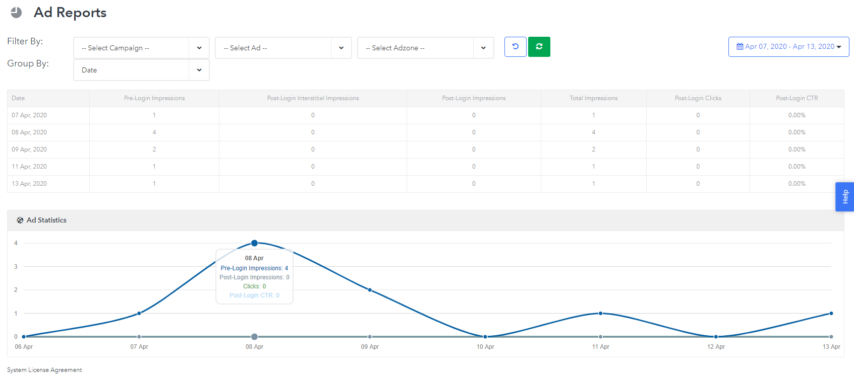Viewport: 854px width, 376px height.
Task: Open the System License Agreement link
Action: [44, 370]
